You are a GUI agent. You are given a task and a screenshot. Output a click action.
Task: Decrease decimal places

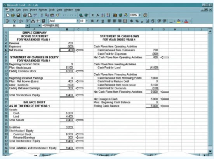153,21
